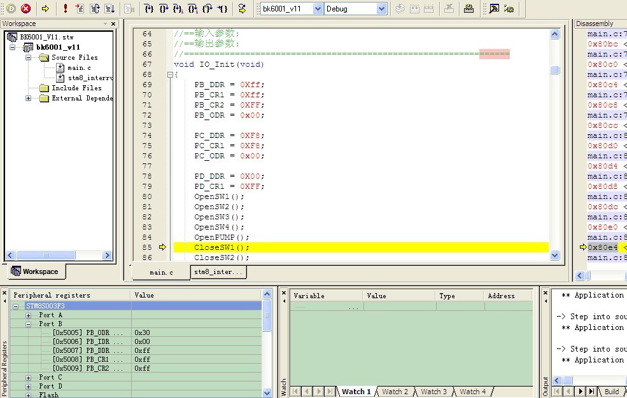Image resolution: width=627 pixels, height=398 pixels.
Task: Close the Output panel
Action: (546, 293)
